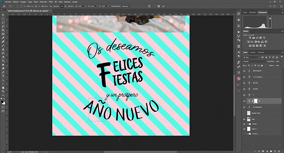This screenshot has height=153, width=284.
Task: Open the Ventana menu
Action: (x=67, y=2)
